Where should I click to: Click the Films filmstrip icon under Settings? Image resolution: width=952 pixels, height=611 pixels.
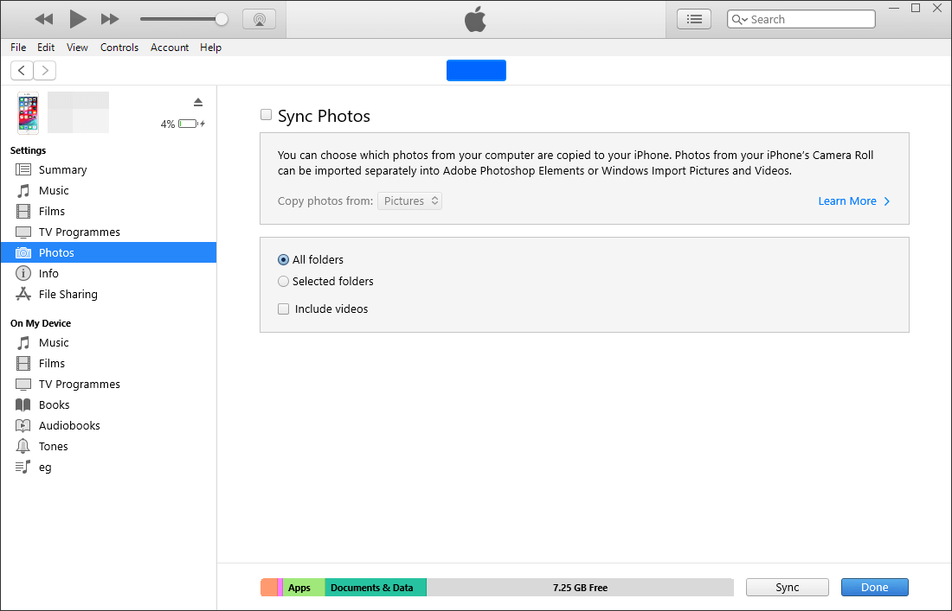point(23,211)
